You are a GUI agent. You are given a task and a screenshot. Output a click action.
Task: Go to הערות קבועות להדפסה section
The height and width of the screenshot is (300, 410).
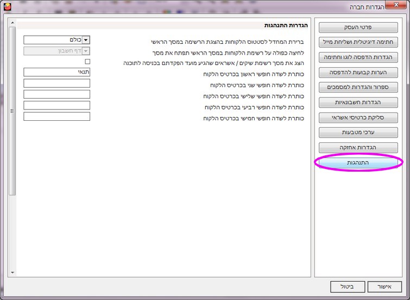[x=358, y=72]
